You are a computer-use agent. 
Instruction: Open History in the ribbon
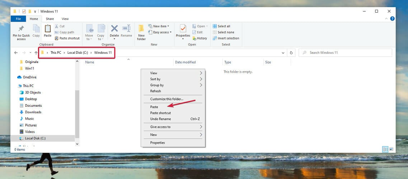(200, 38)
